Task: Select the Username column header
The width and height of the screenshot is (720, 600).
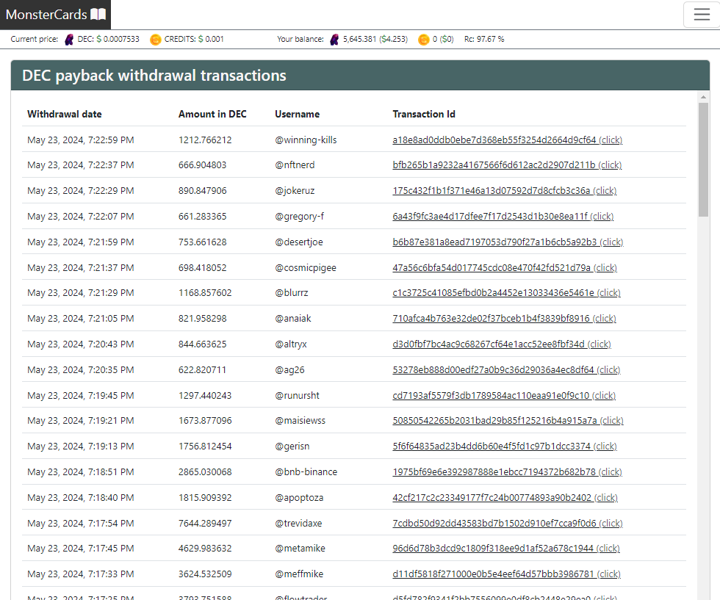Action: pyautogui.click(x=297, y=115)
